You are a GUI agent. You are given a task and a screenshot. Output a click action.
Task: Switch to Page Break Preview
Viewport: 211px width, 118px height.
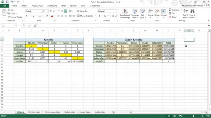[x=180, y=116]
